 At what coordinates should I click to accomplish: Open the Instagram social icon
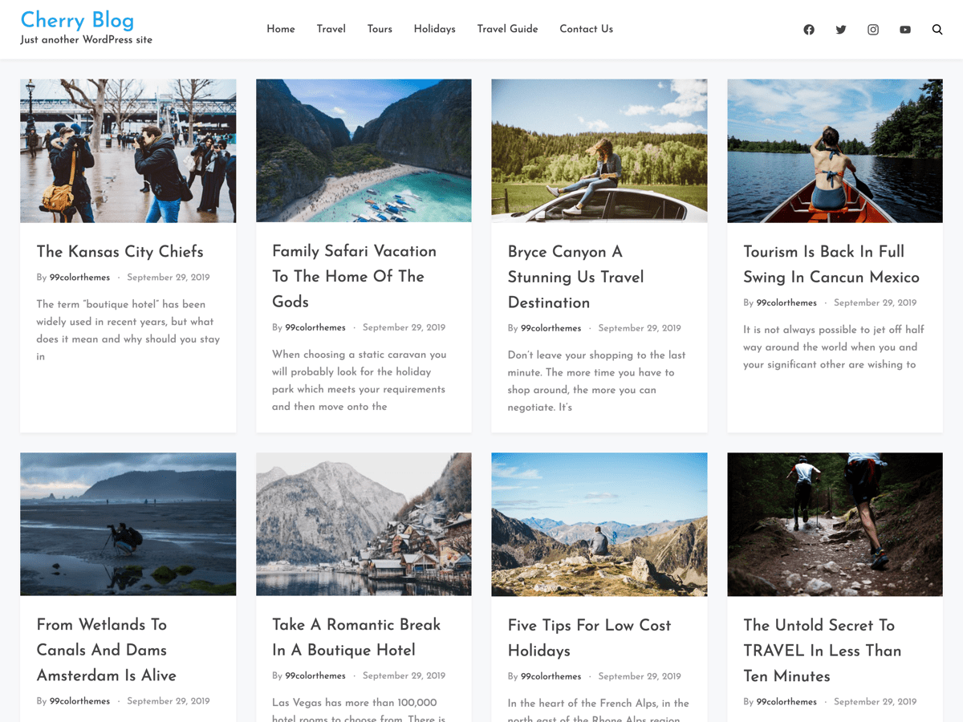pos(872,29)
